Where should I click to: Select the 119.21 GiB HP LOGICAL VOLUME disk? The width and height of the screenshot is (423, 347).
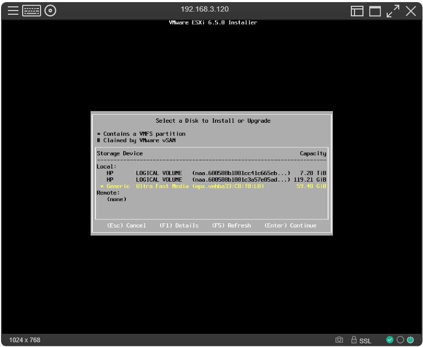coord(211,180)
